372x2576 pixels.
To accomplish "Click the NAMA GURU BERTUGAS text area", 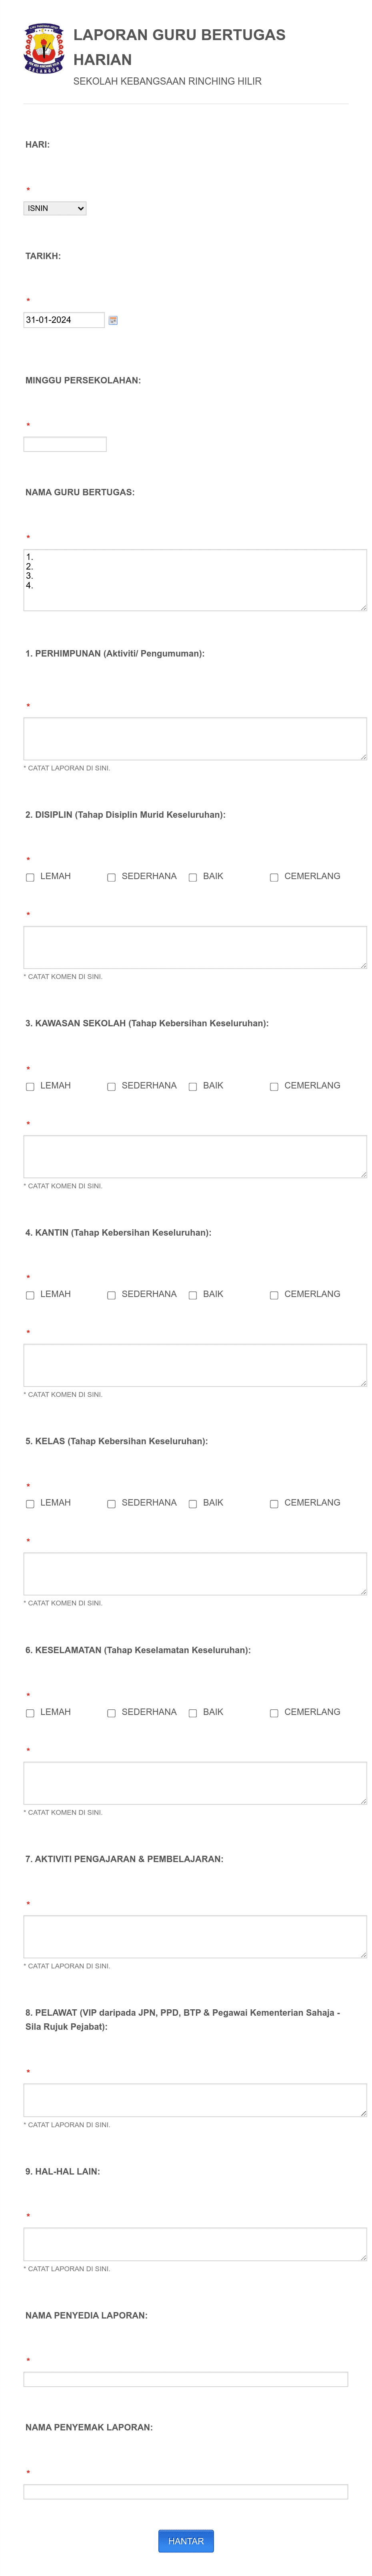I will coord(194,580).
